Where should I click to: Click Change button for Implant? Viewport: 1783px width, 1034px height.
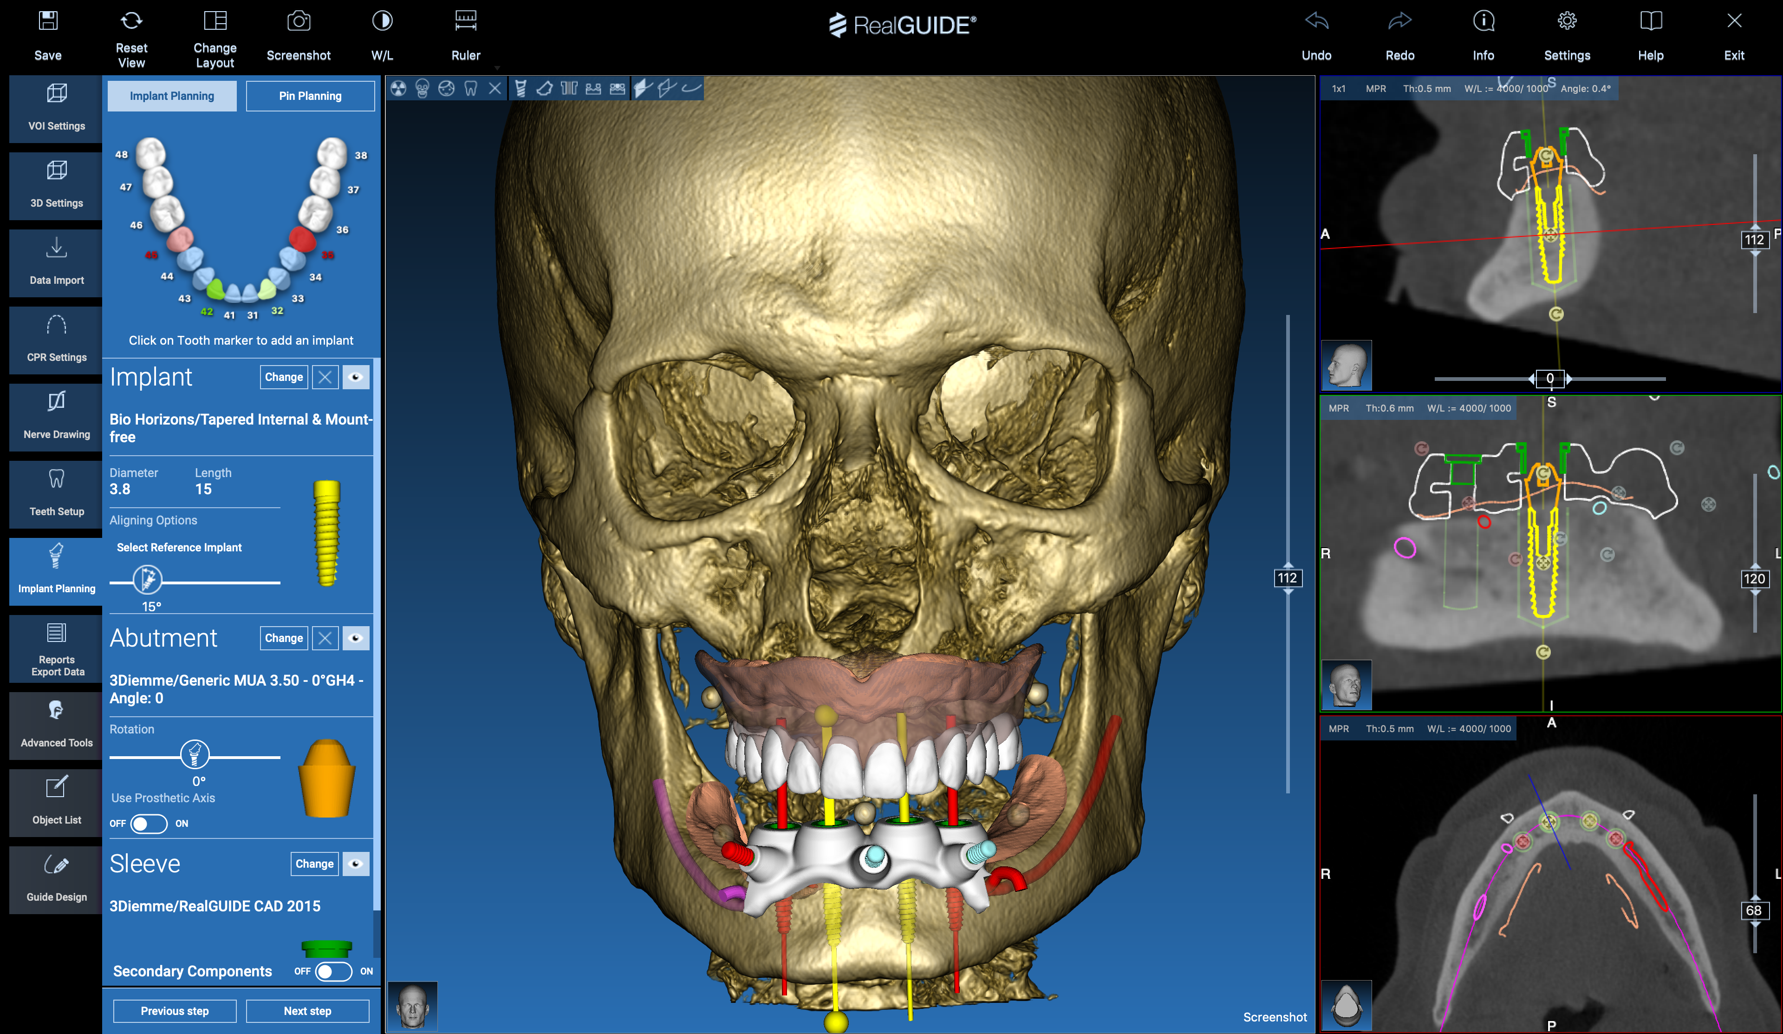point(284,377)
